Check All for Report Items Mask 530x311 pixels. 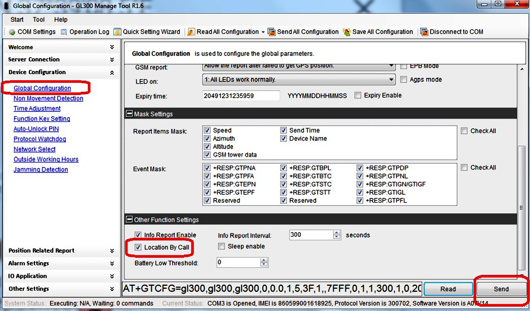pos(464,131)
